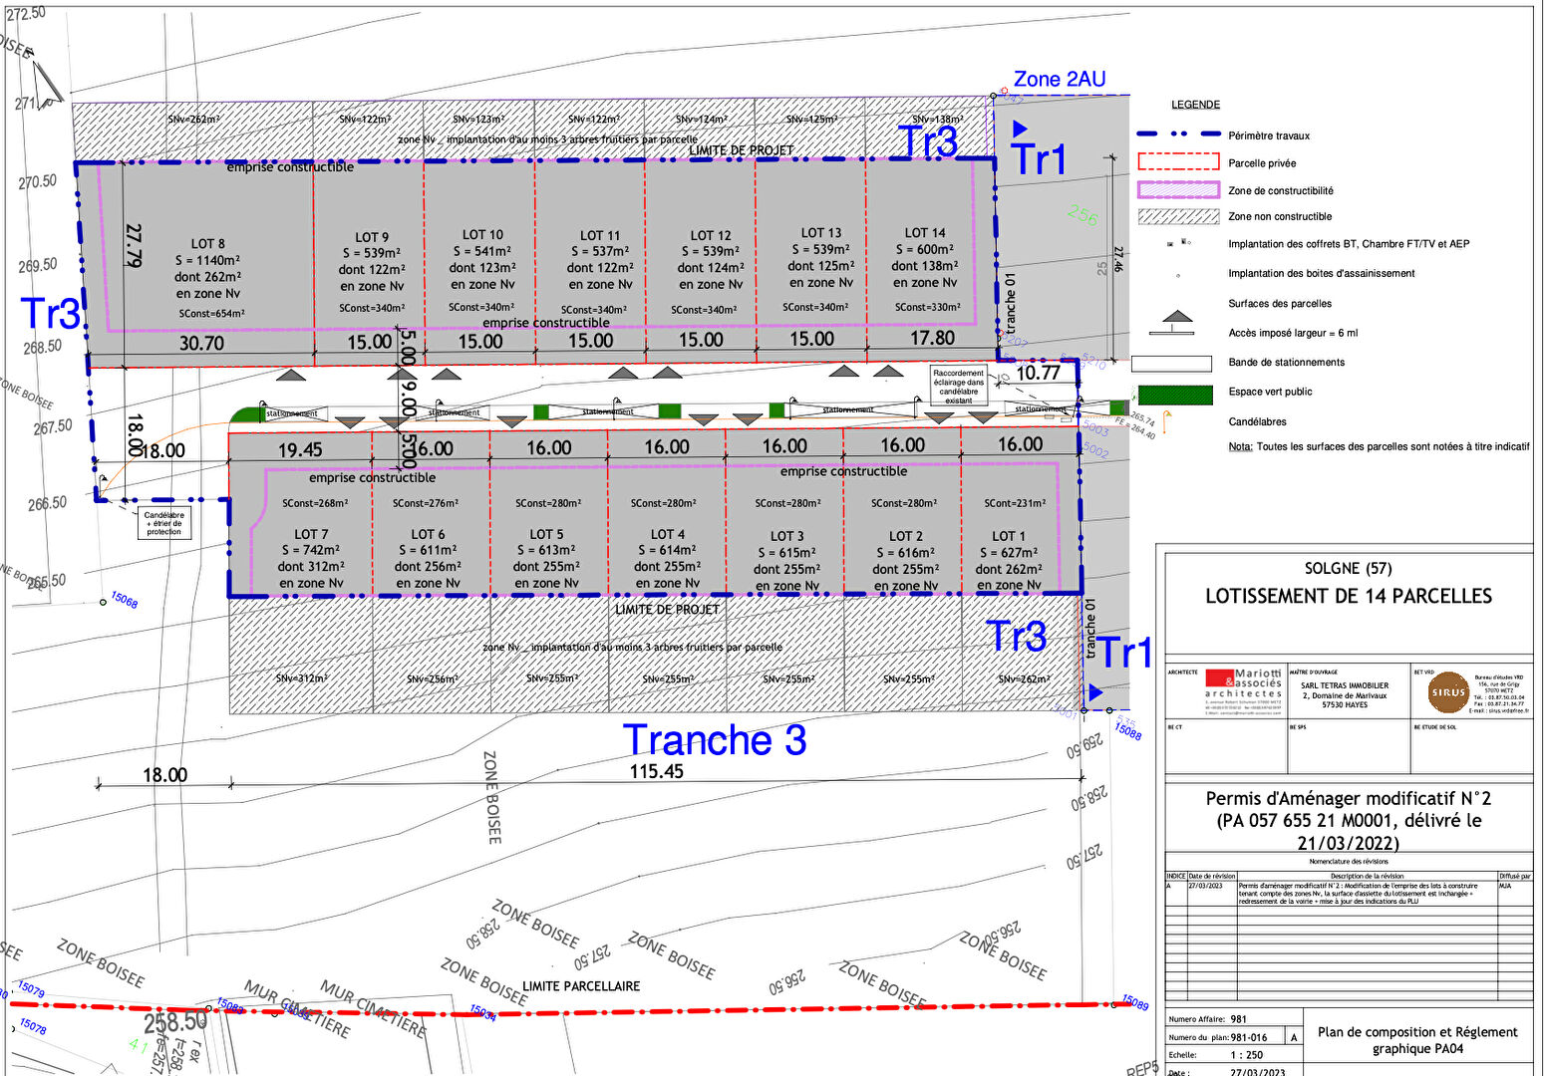Click the blue arrow beside the lower Tr1 label
1544x1076 pixels.
1095,692
